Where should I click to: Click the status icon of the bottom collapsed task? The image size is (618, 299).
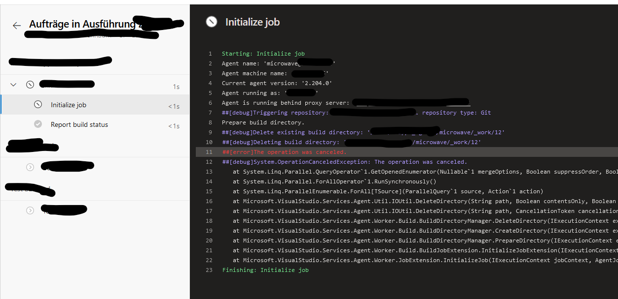point(30,210)
